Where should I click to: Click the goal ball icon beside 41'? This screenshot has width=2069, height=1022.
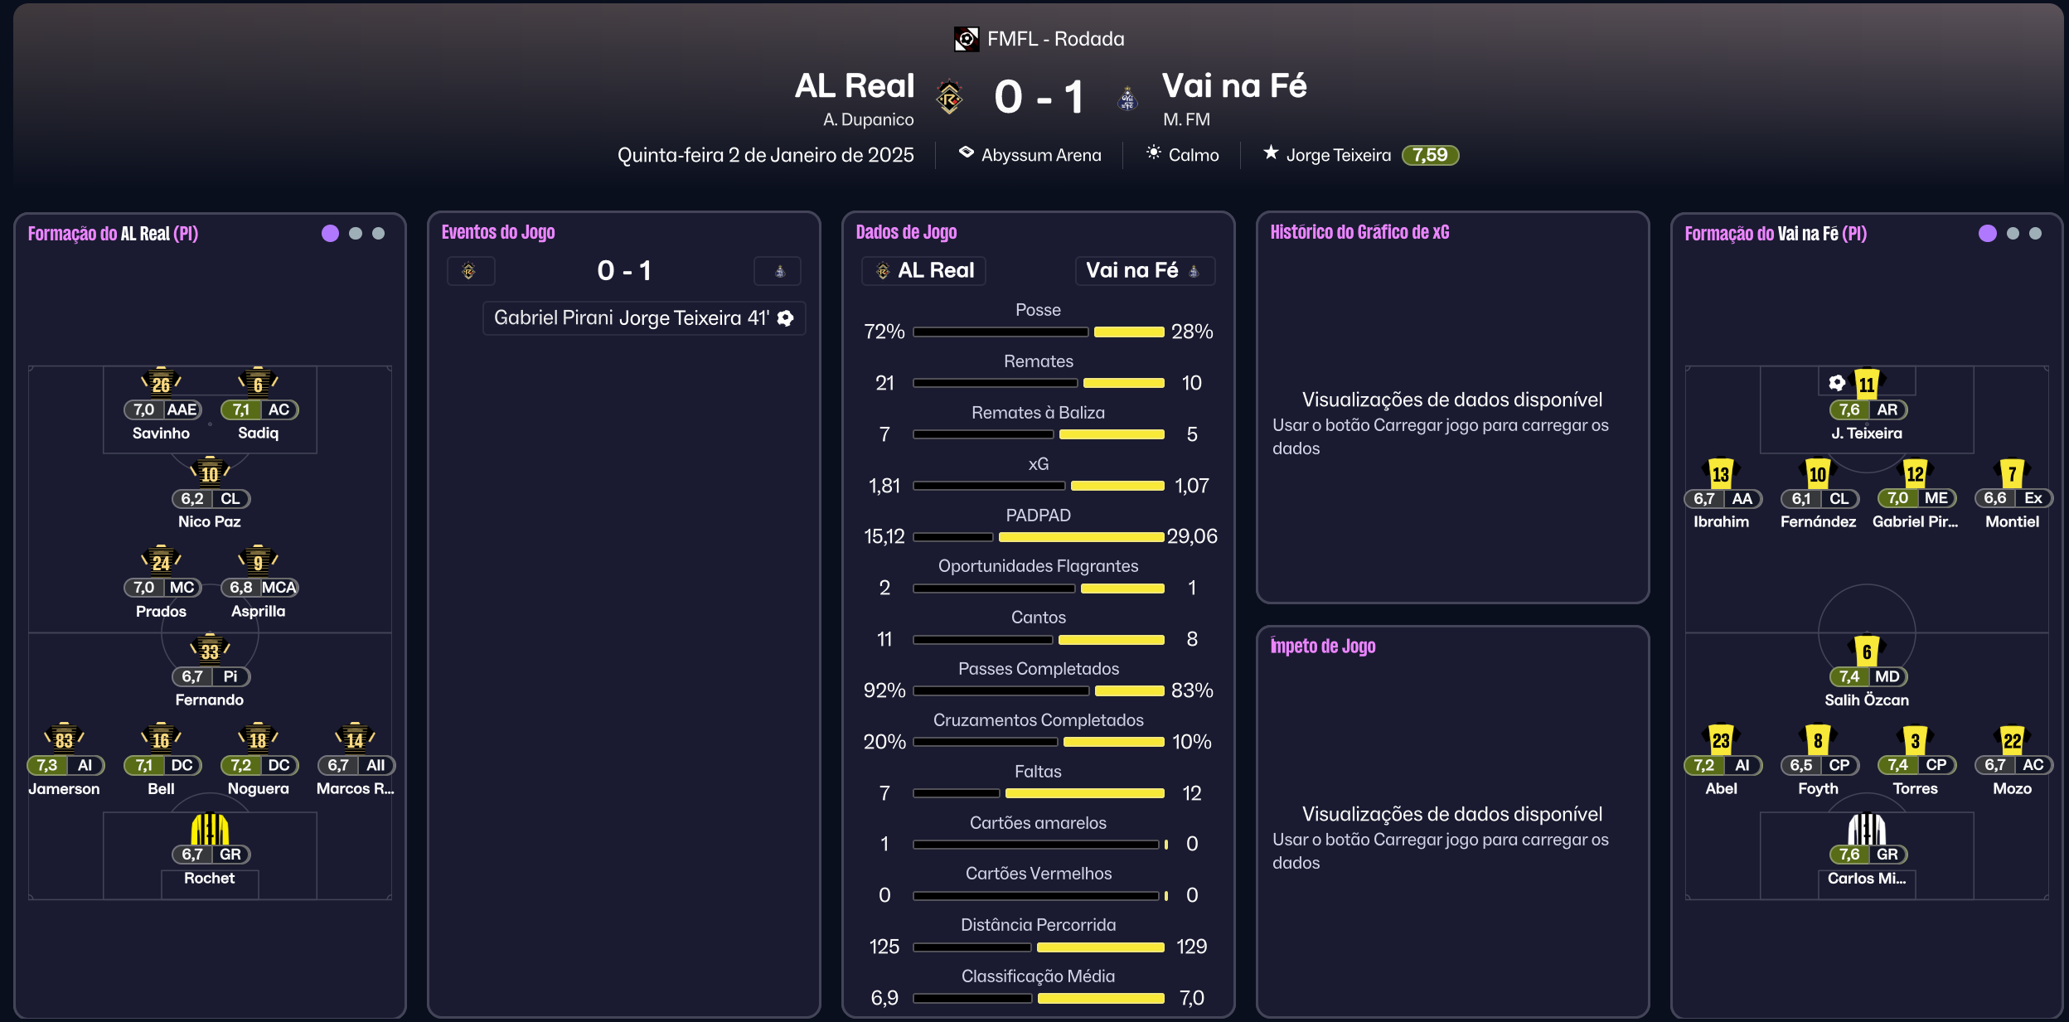click(786, 318)
